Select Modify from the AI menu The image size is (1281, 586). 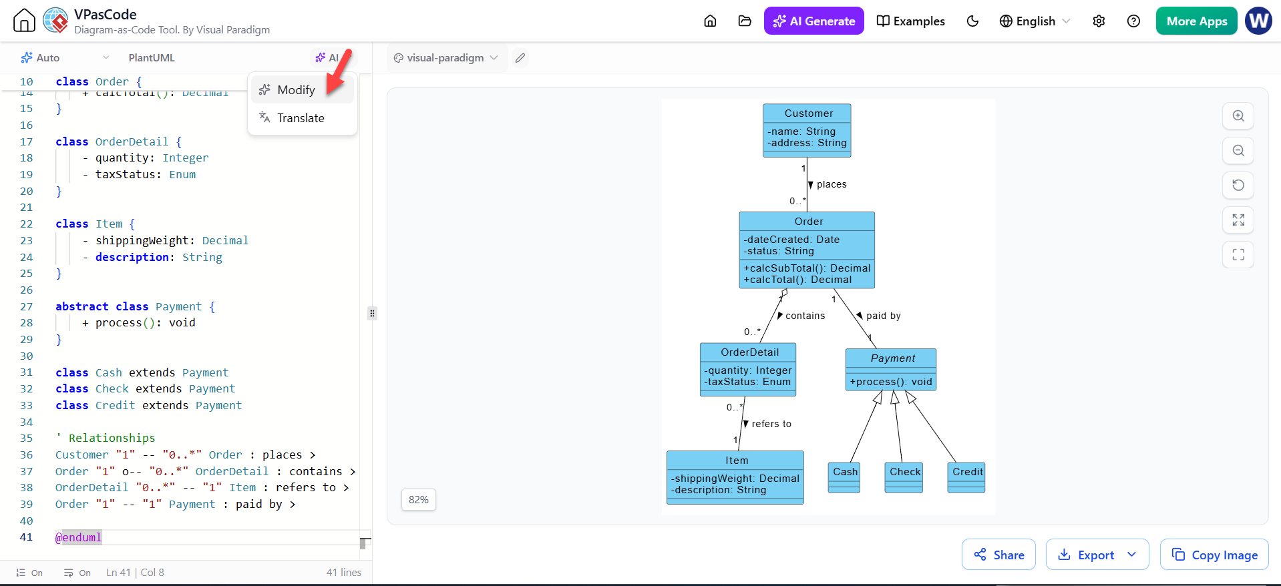click(303, 89)
